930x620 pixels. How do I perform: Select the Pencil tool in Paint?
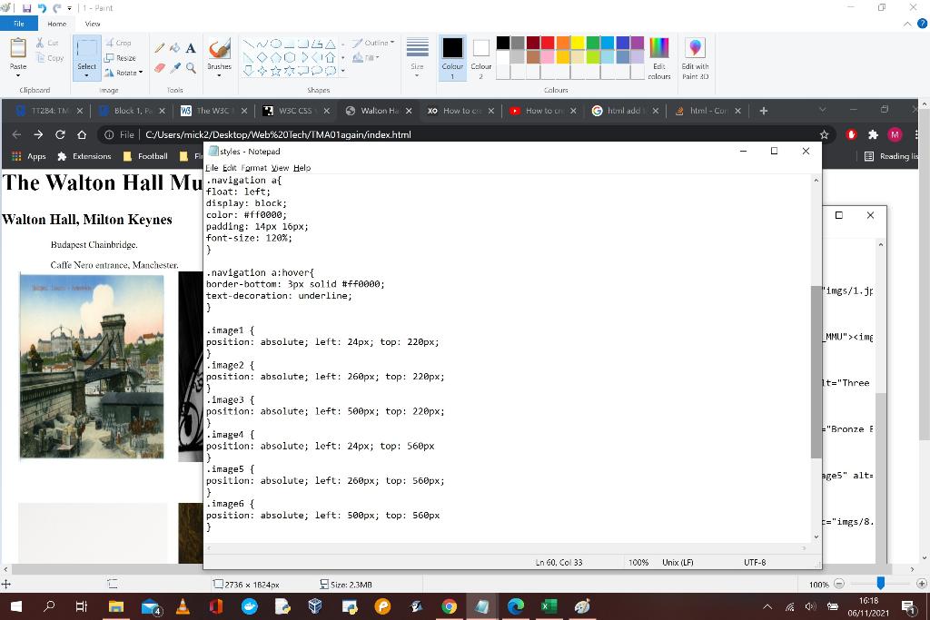tap(159, 46)
